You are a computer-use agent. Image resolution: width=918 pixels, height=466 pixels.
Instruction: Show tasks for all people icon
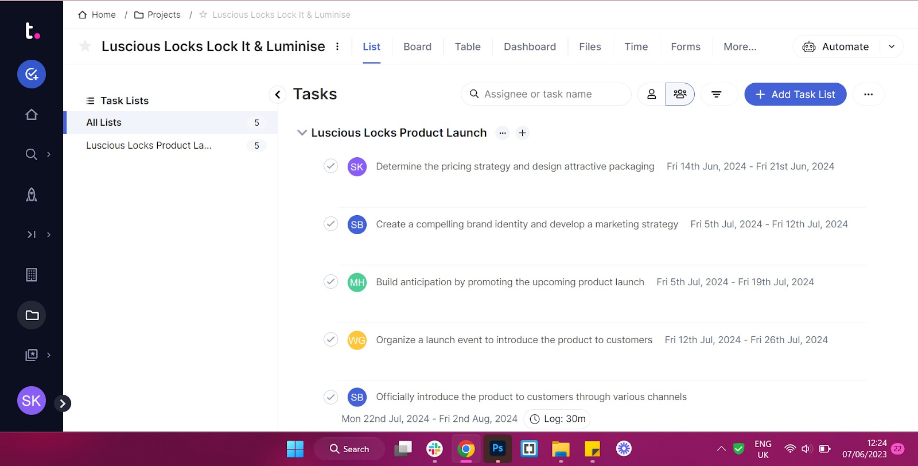click(x=680, y=94)
